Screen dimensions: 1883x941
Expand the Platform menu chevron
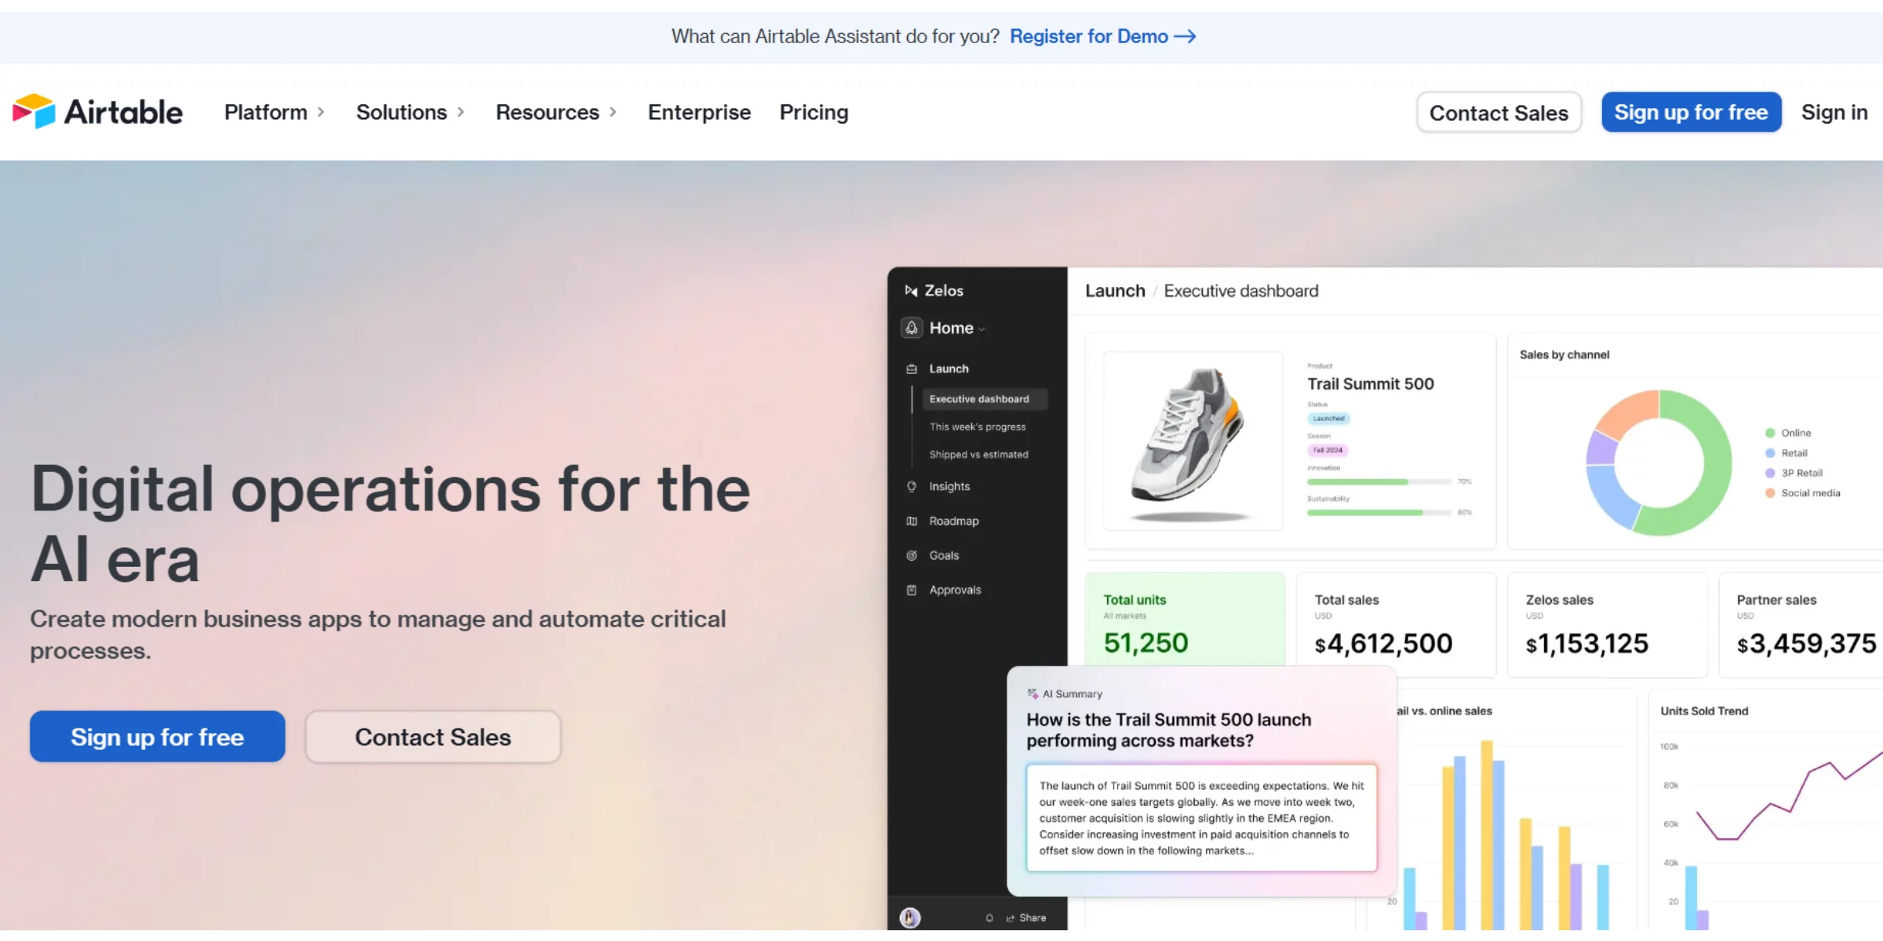point(321,112)
